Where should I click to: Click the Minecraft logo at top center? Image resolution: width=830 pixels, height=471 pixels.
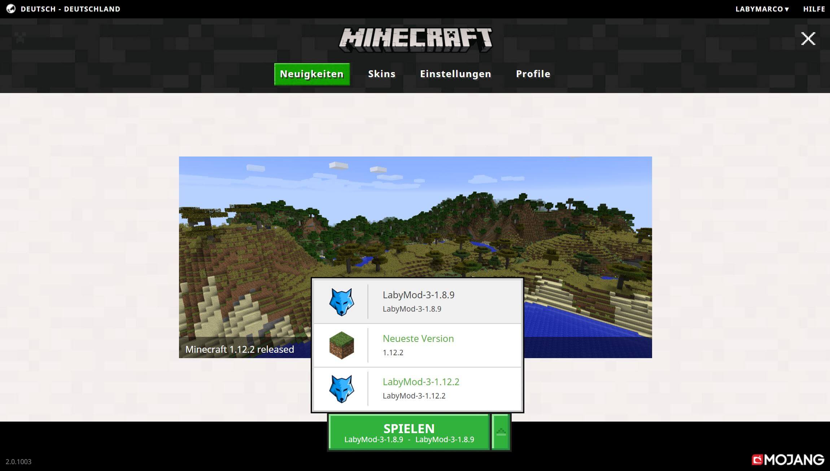(x=415, y=39)
